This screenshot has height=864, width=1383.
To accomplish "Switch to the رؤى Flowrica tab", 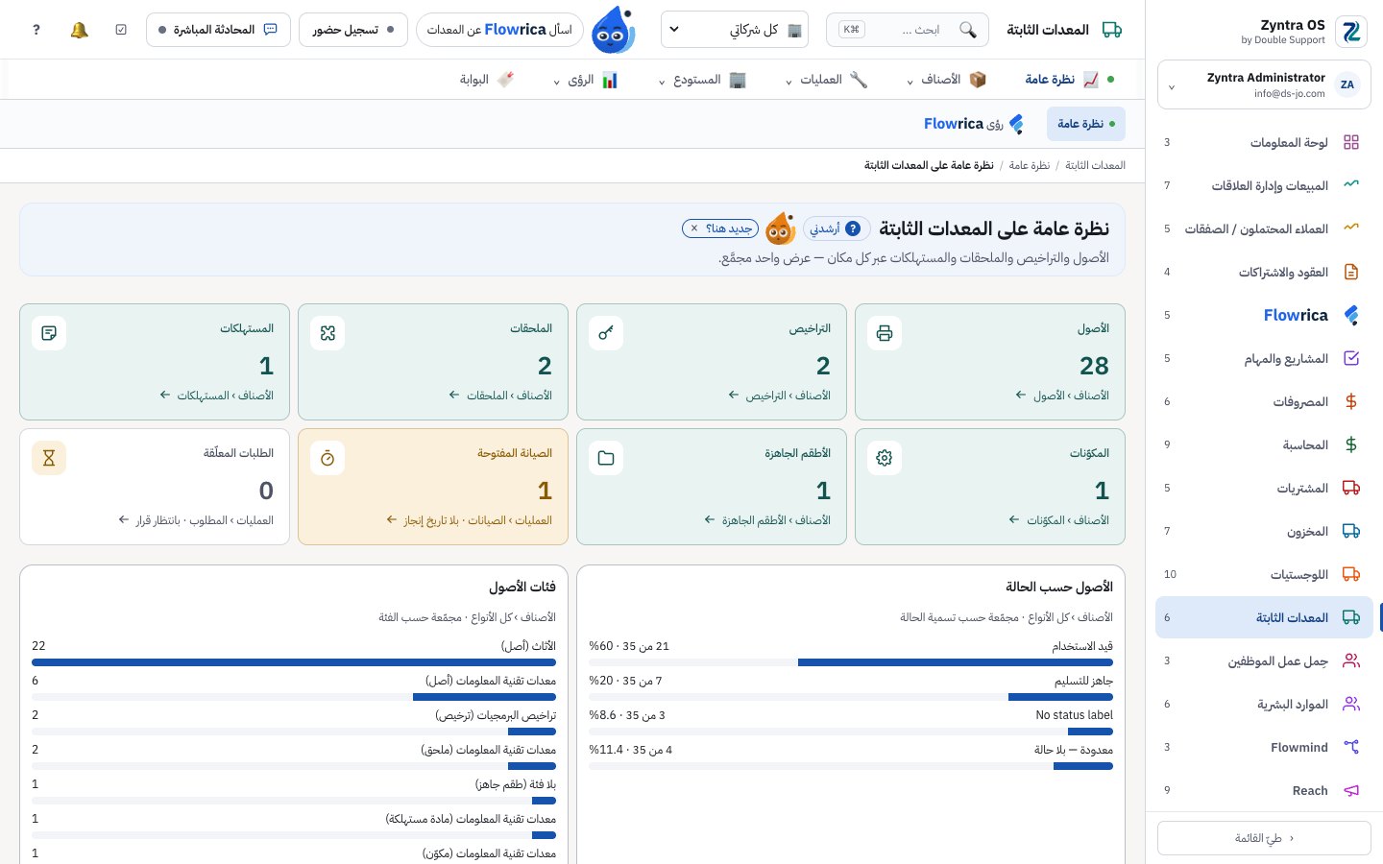I will (974, 124).
